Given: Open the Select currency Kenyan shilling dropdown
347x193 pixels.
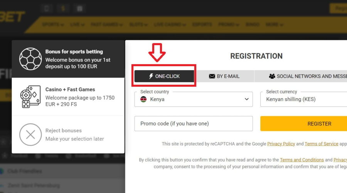Looking at the screenshot, I should pos(304,99).
